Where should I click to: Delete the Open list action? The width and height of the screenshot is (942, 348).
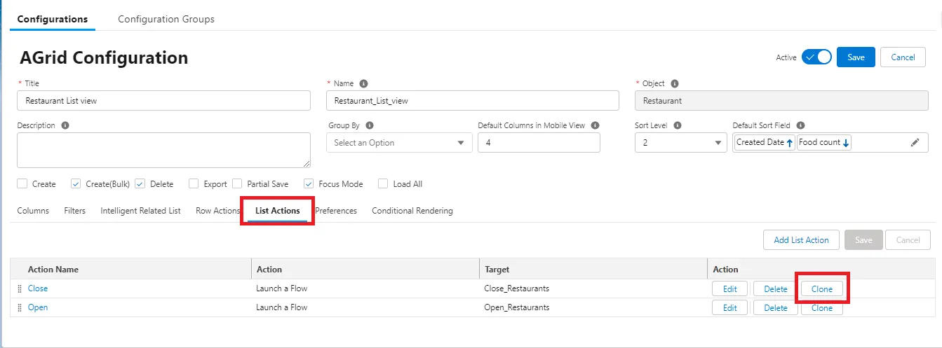[775, 307]
